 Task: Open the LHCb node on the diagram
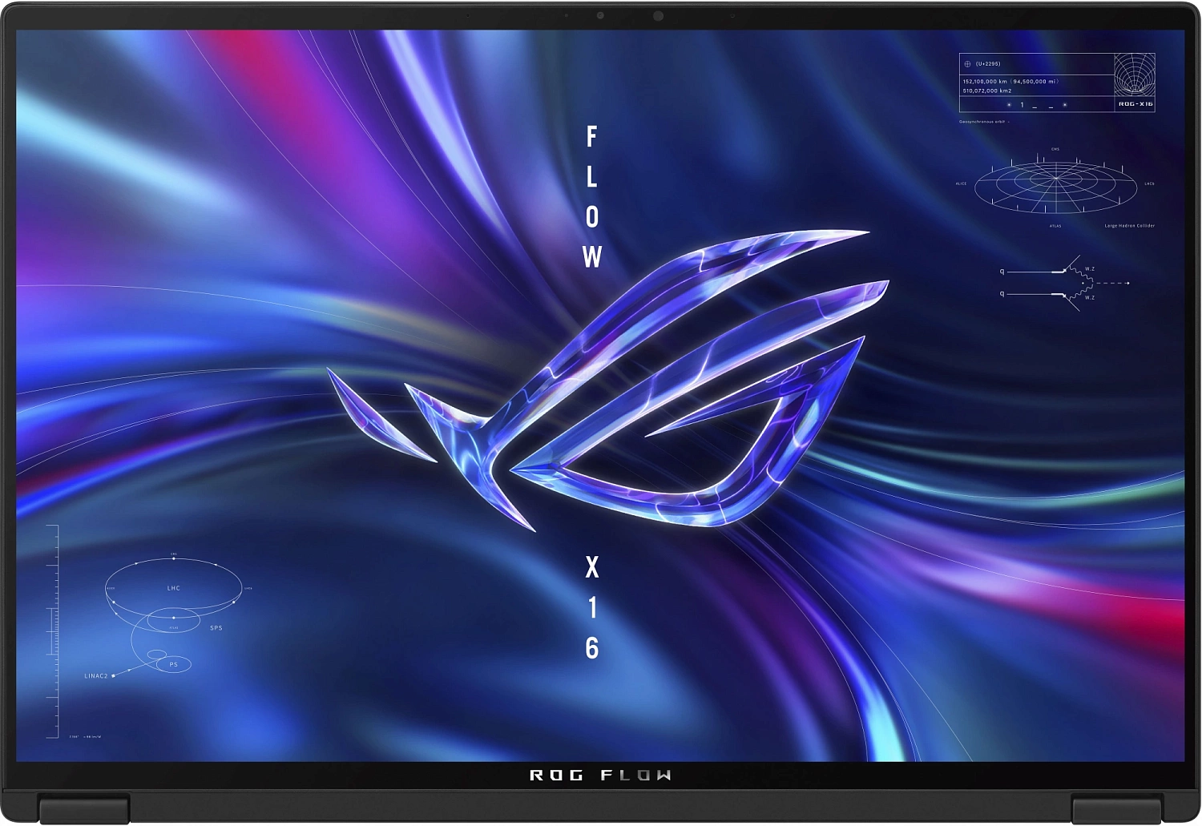coord(1148,183)
